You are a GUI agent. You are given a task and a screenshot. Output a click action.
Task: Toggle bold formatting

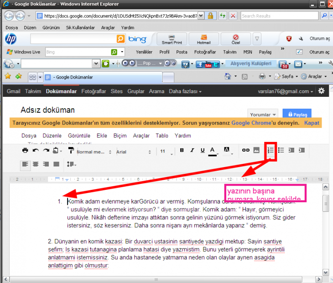[182, 150]
